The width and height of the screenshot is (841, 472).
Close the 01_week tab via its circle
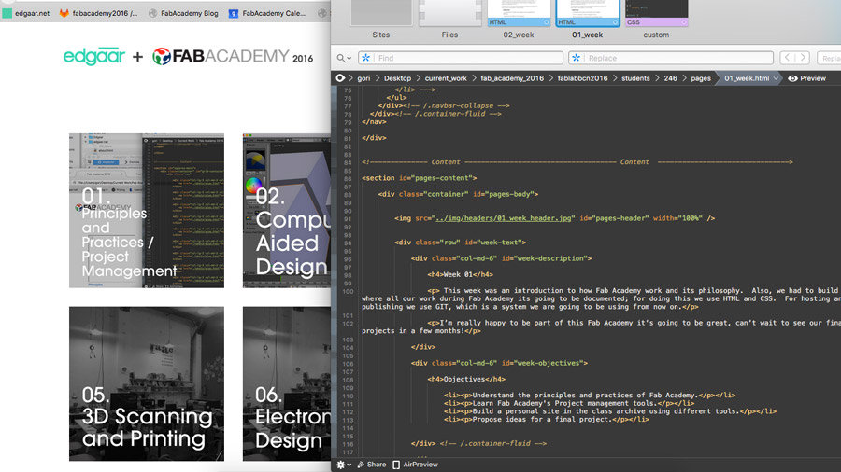615,22
